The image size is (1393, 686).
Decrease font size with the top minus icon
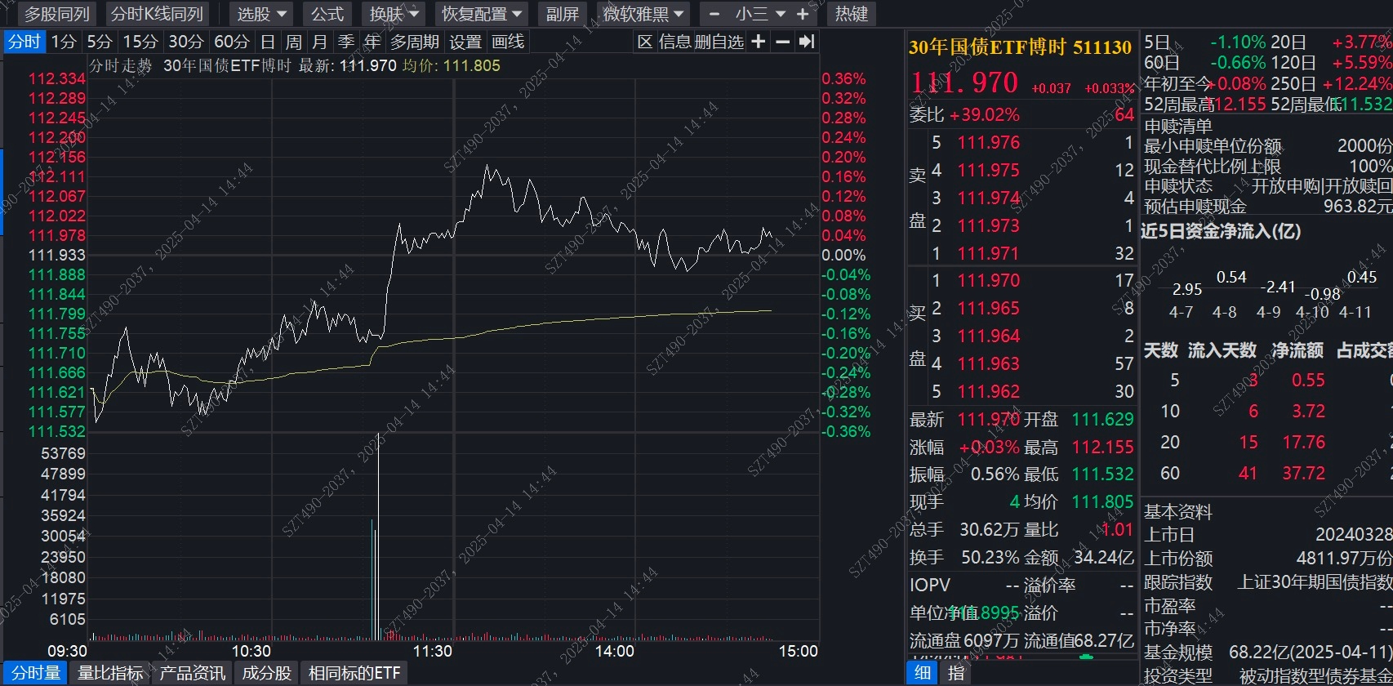click(714, 14)
